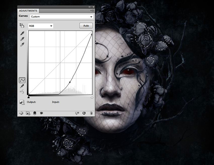Toggle adjustment layer visibility eye icon
Screen dimensions: 214x165
click(41, 113)
